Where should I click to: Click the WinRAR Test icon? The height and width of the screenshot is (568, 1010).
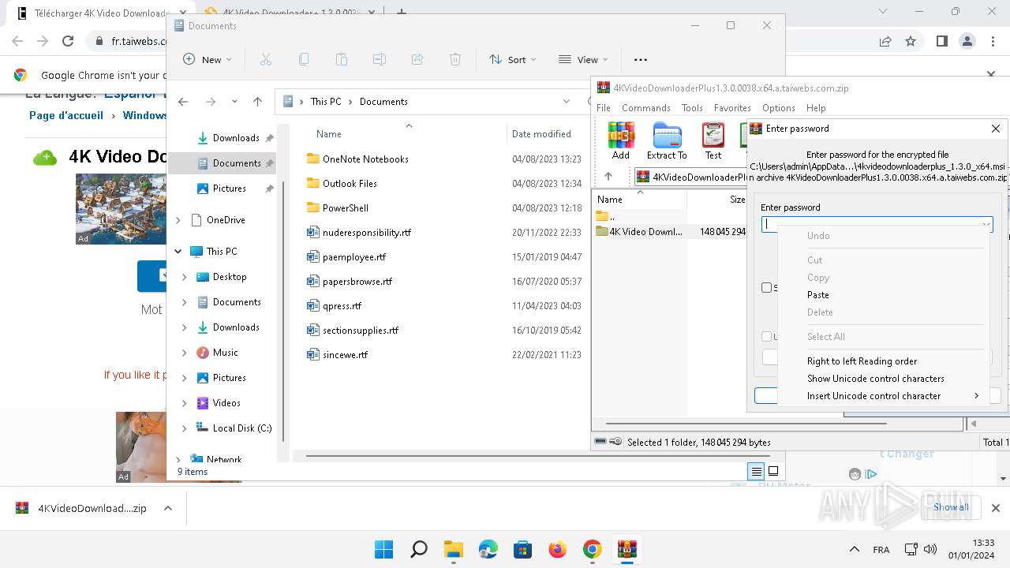713,140
